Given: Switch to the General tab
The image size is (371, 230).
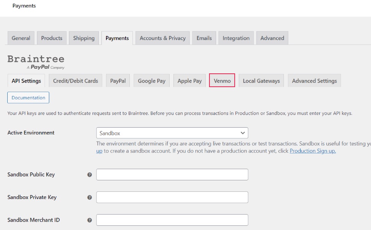Looking at the screenshot, I should click(21, 38).
